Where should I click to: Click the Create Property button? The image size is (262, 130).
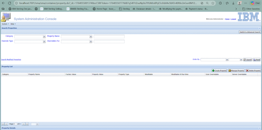click(219, 70)
